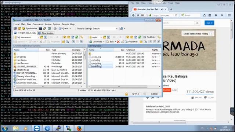Bookmark page with Firefox star icon
235x132 pixels.
click(x=204, y=15)
